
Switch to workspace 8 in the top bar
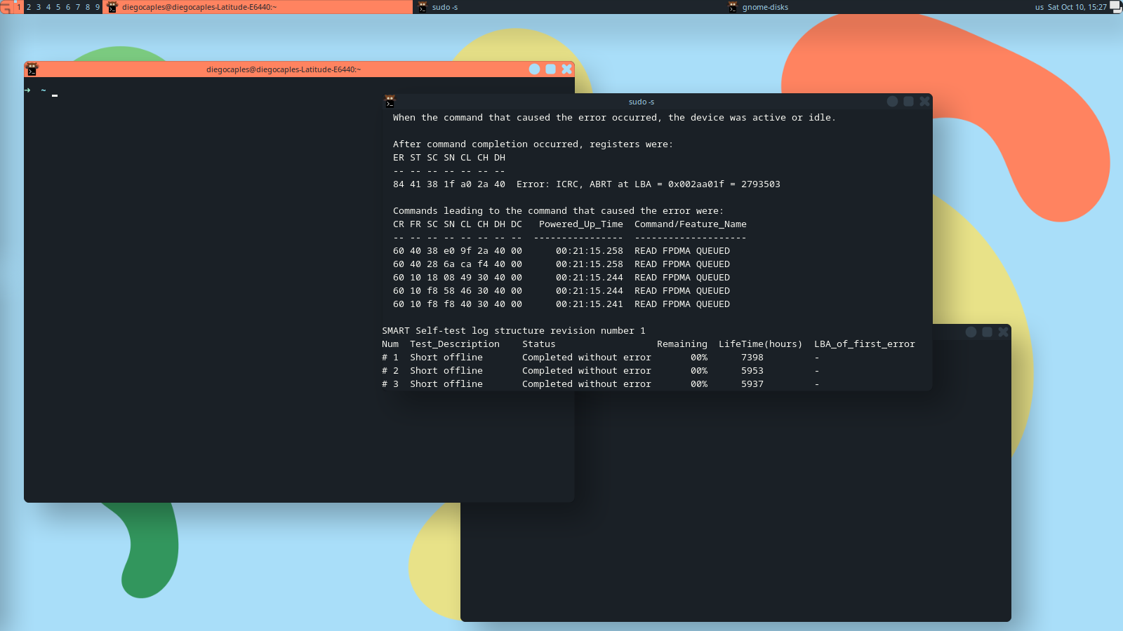pos(88,7)
